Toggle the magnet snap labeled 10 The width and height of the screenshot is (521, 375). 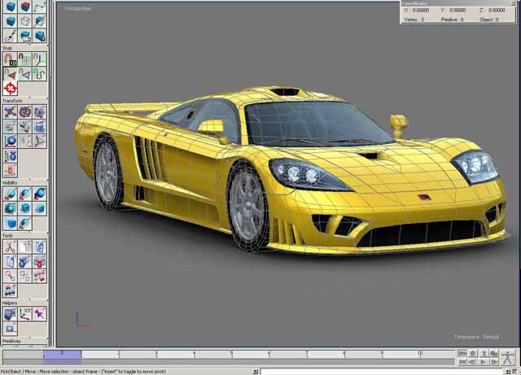click(10, 59)
